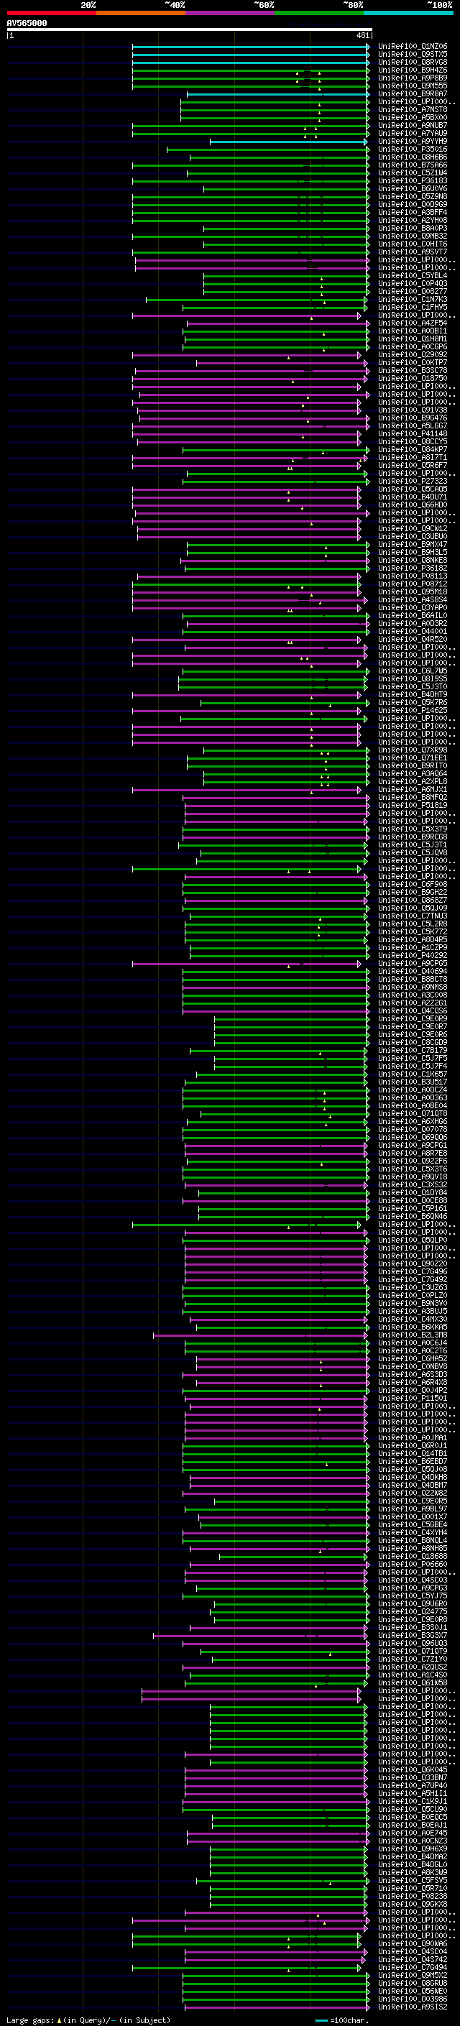
Task: Select hit UniRef100_P36183
Action: 412,181
